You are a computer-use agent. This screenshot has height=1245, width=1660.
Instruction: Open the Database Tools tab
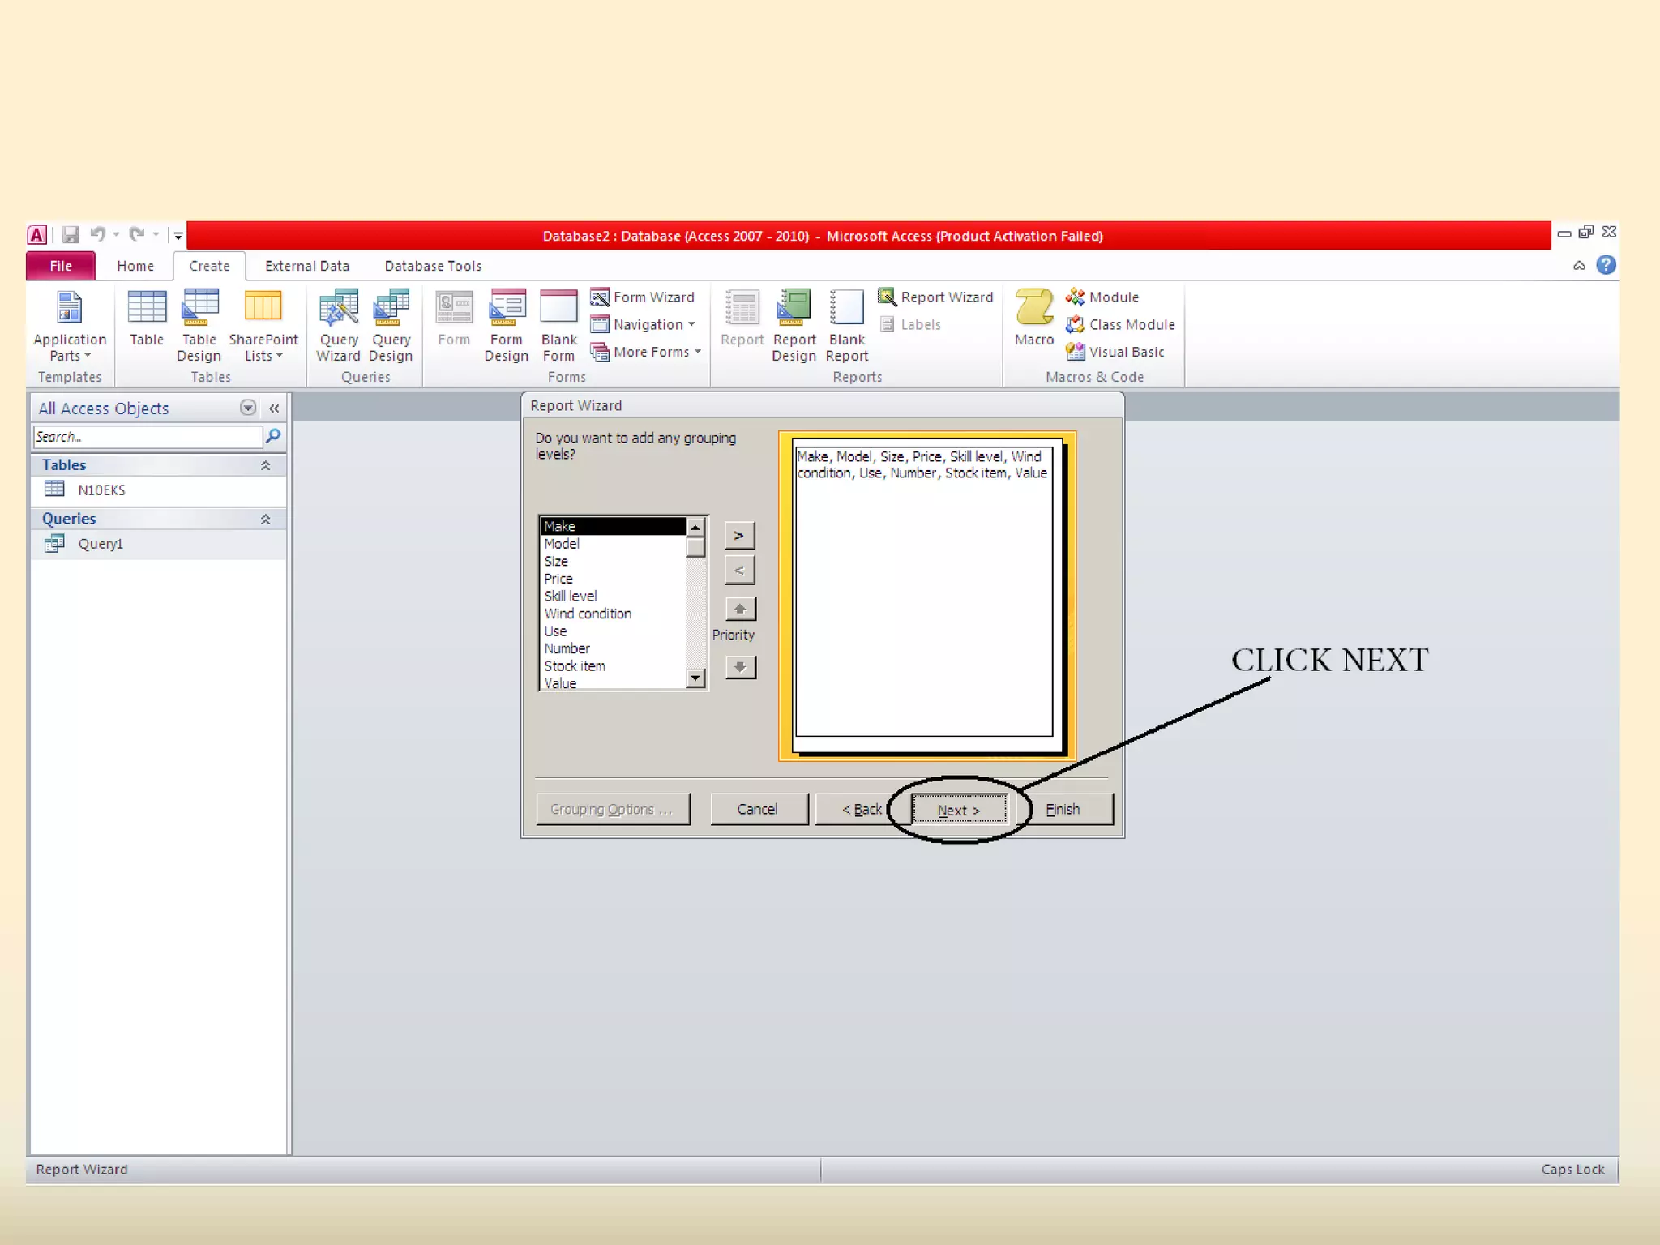(433, 266)
